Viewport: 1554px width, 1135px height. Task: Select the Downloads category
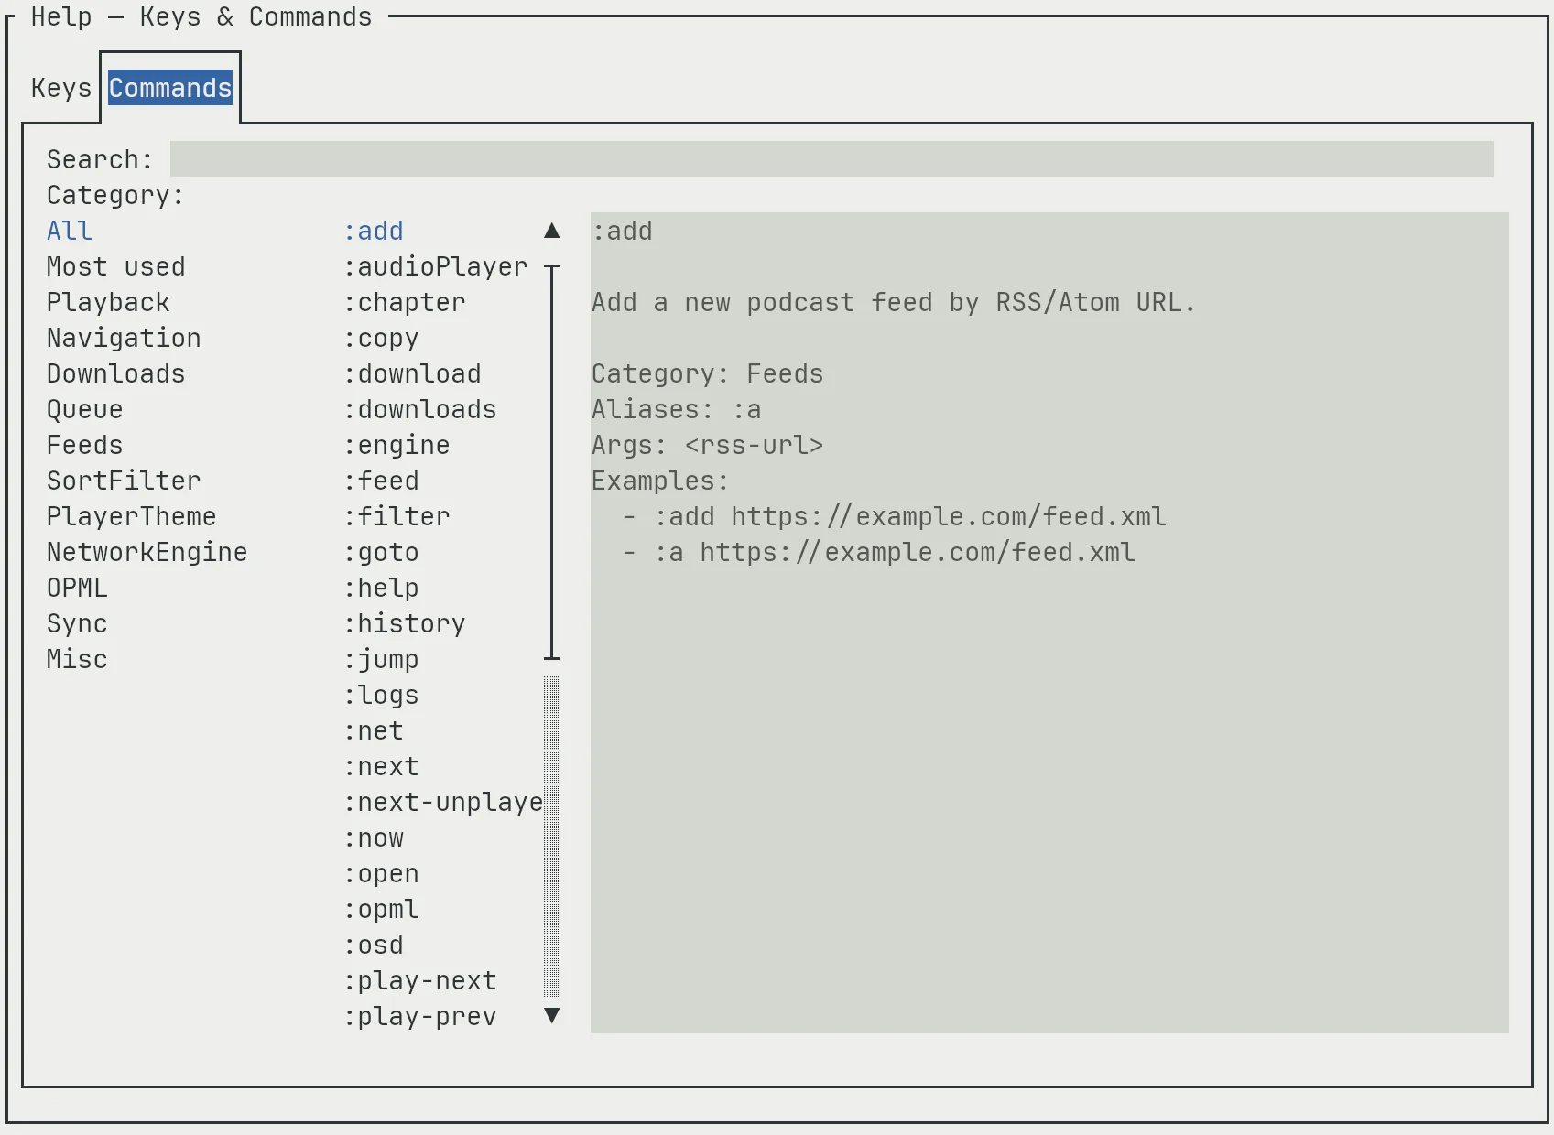116,373
